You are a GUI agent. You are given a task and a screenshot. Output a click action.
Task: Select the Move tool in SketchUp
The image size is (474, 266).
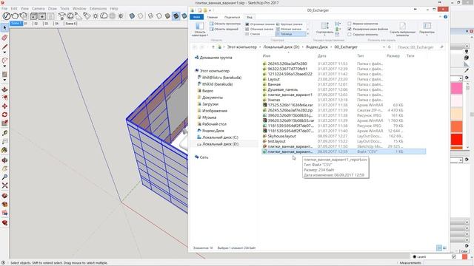(4, 106)
